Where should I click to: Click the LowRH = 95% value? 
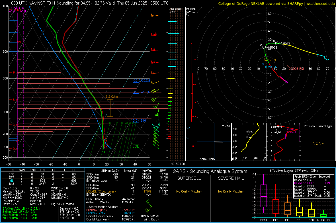pos(12,195)
